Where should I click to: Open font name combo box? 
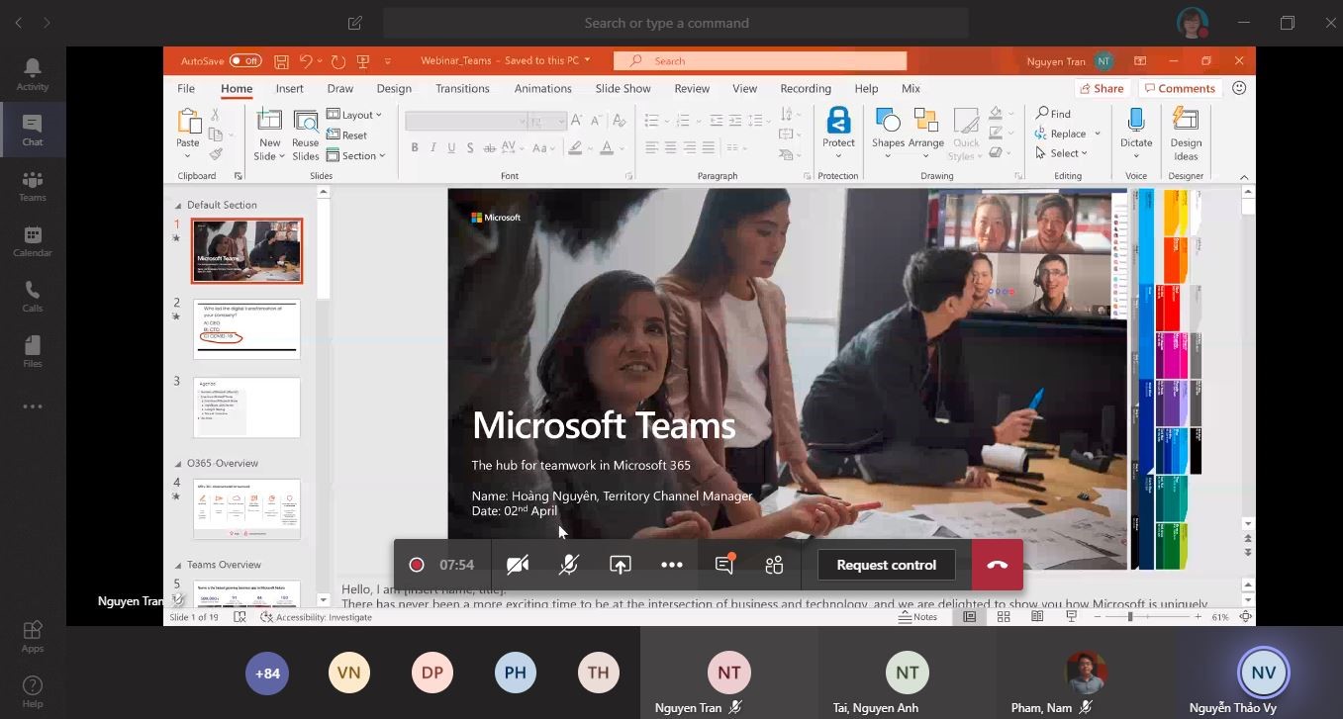[466, 121]
